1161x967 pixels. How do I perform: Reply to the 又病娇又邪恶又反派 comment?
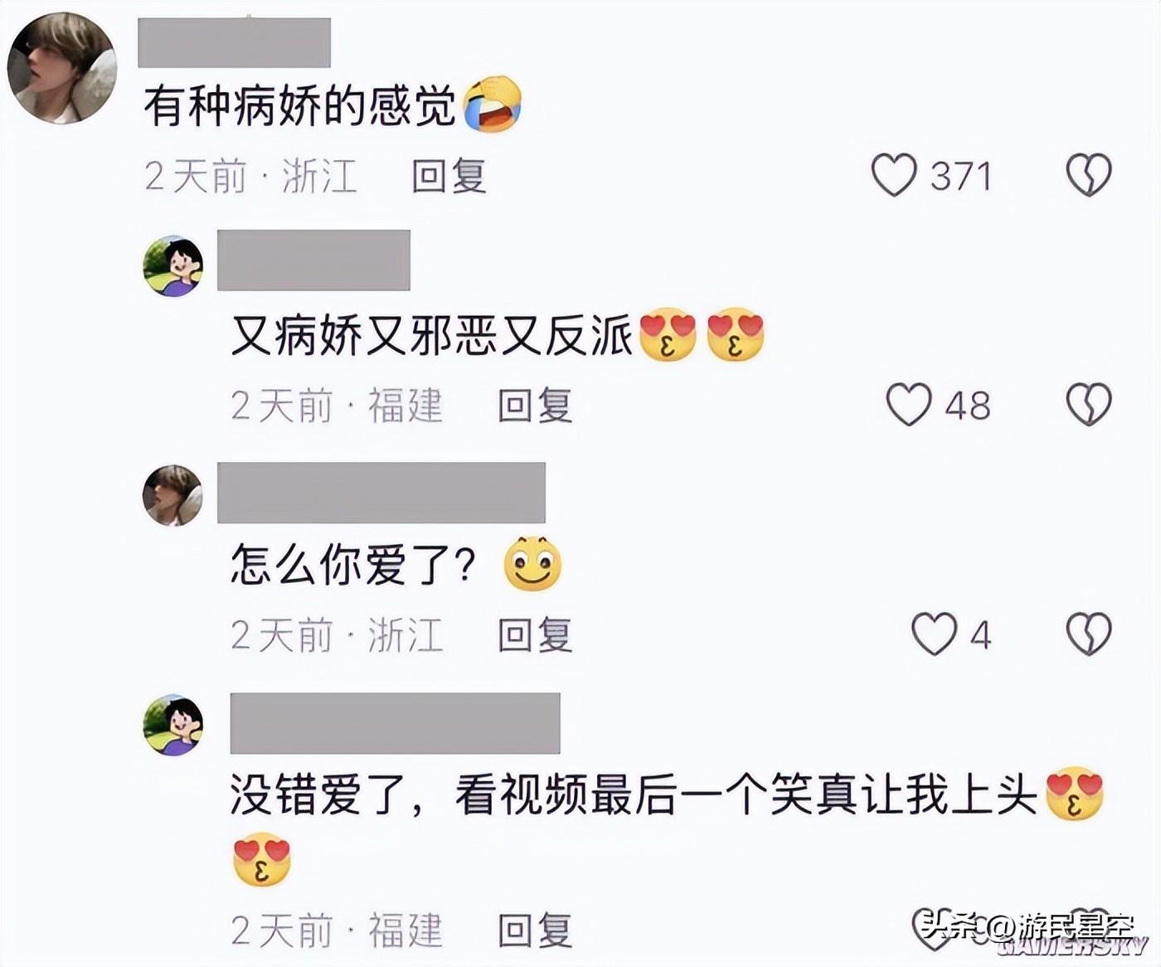click(x=535, y=406)
